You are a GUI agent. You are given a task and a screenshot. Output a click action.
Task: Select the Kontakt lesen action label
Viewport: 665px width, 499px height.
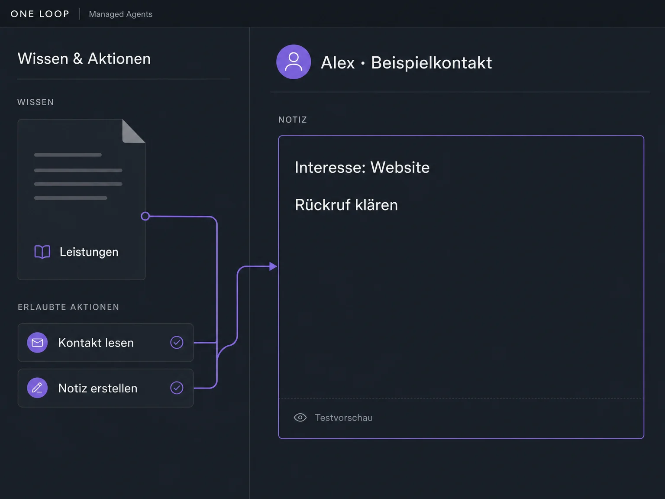(96, 343)
